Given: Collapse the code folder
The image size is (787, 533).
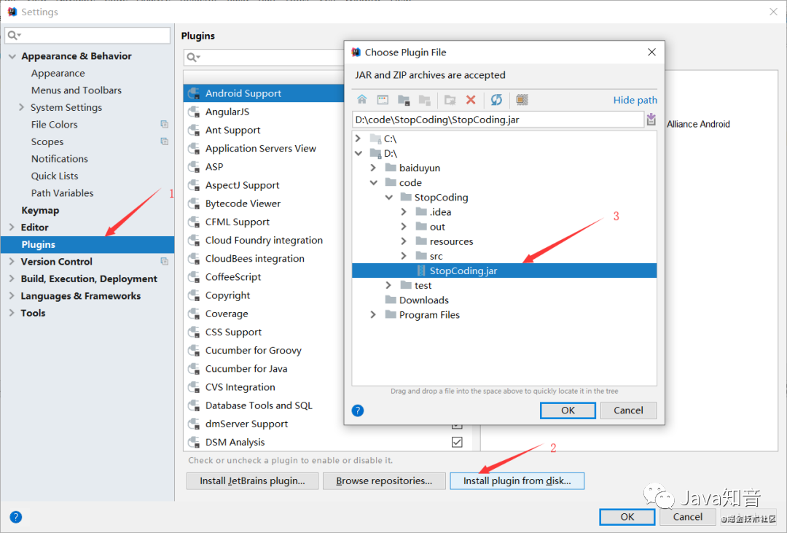Looking at the screenshot, I should (373, 182).
